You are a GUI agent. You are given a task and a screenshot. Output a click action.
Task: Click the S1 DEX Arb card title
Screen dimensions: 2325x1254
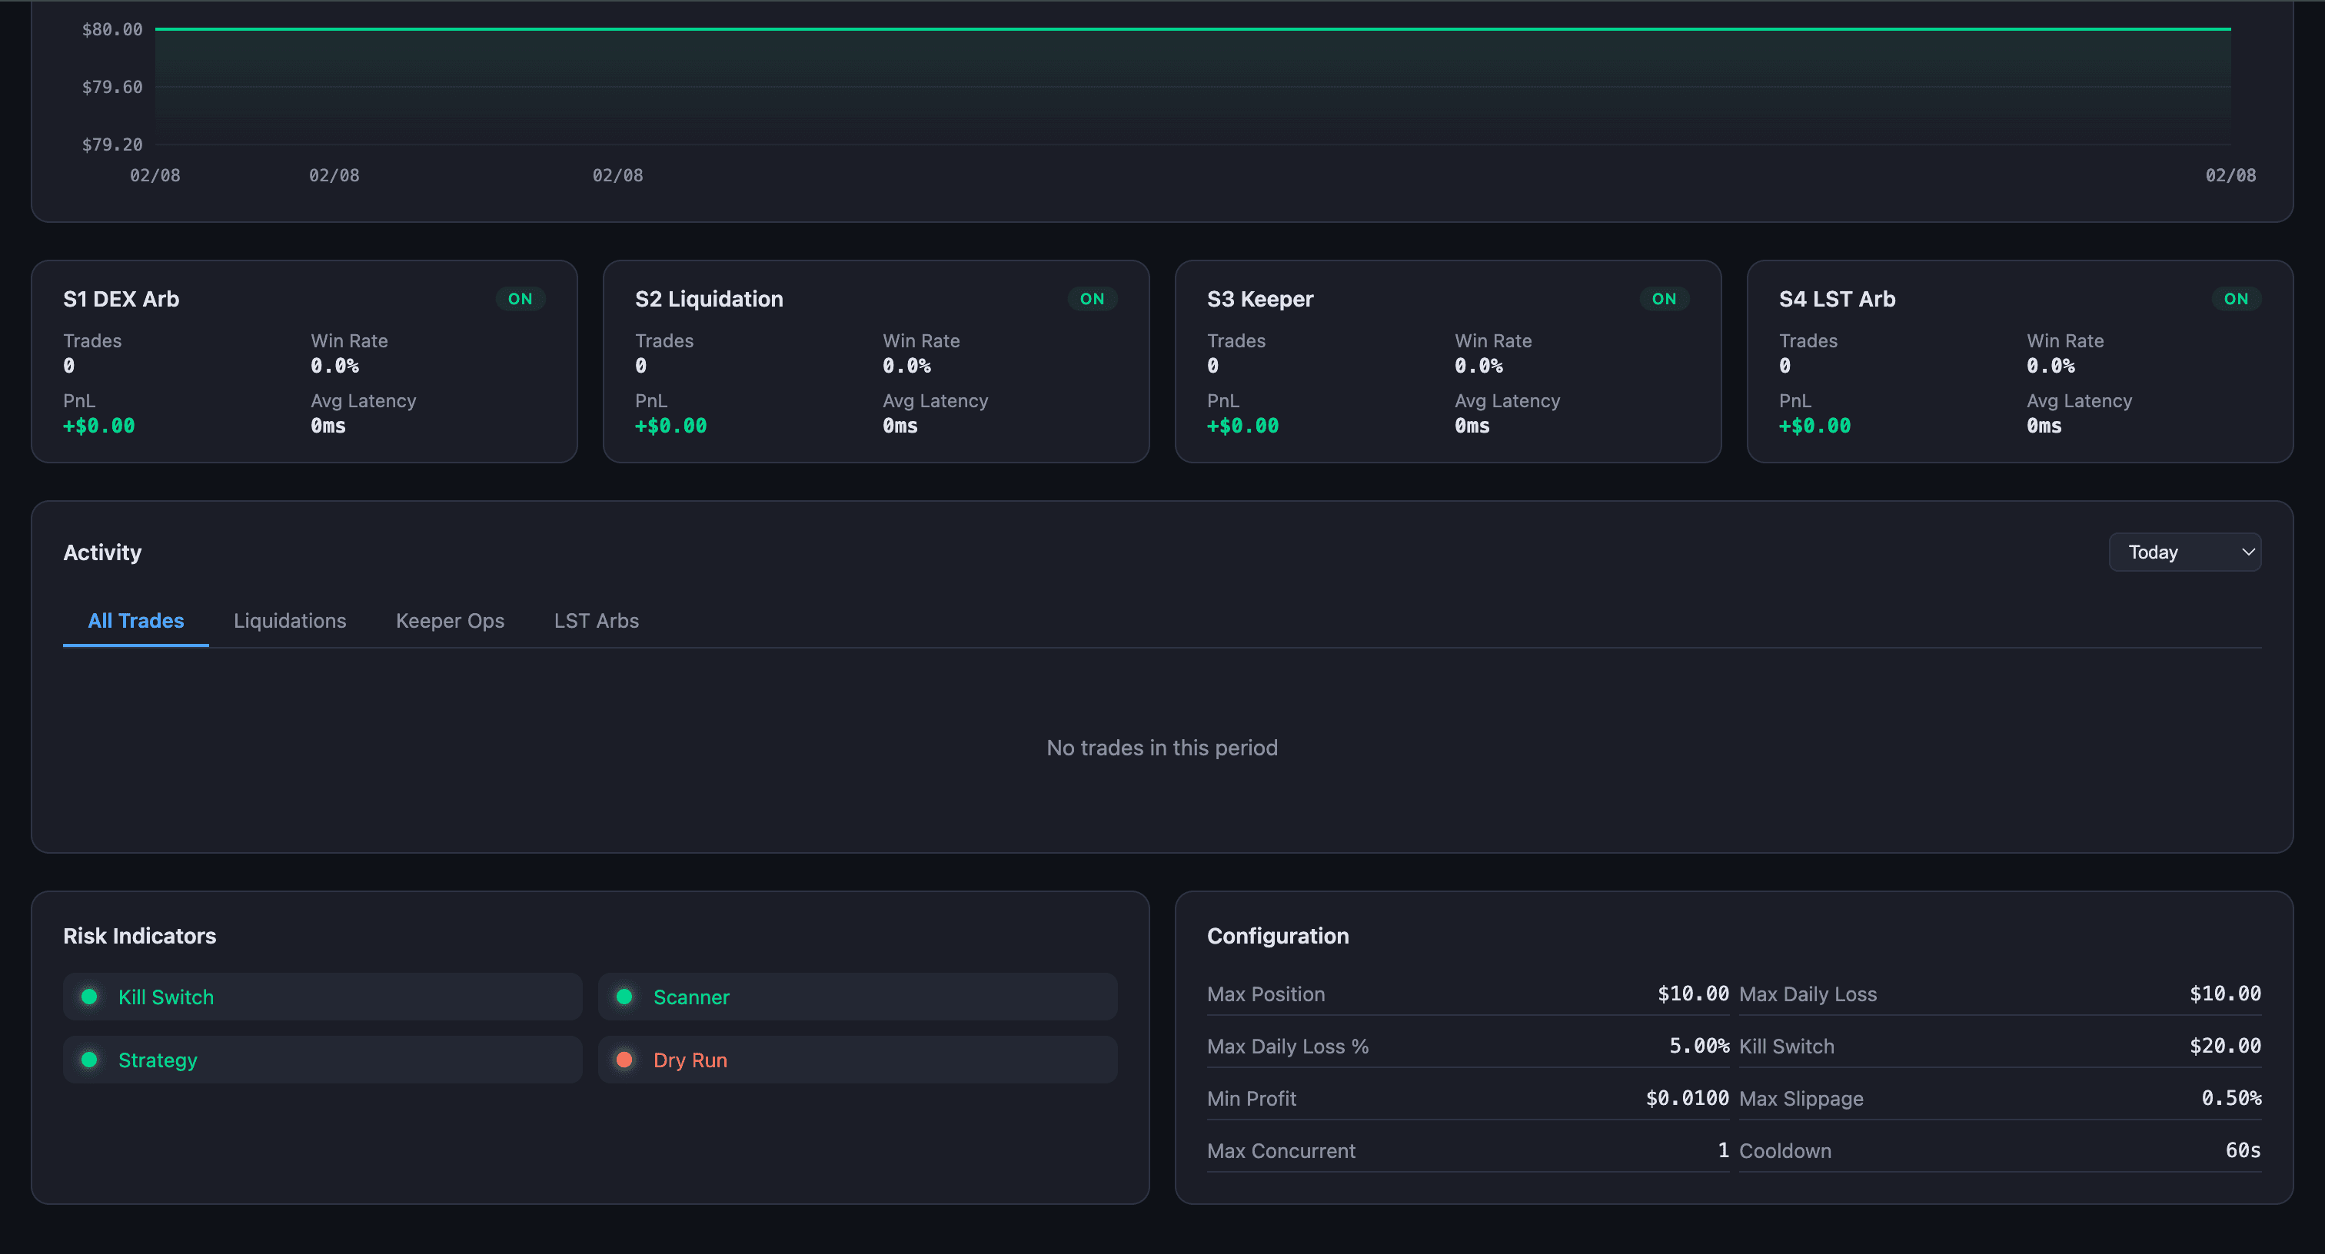coord(121,299)
